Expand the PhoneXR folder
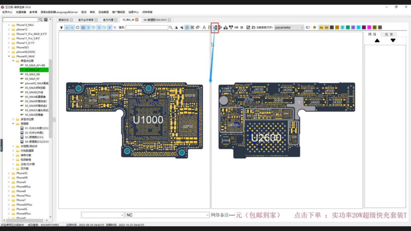 (9, 178)
